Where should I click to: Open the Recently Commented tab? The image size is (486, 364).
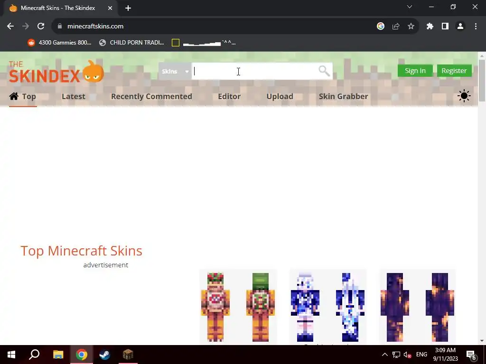(151, 96)
